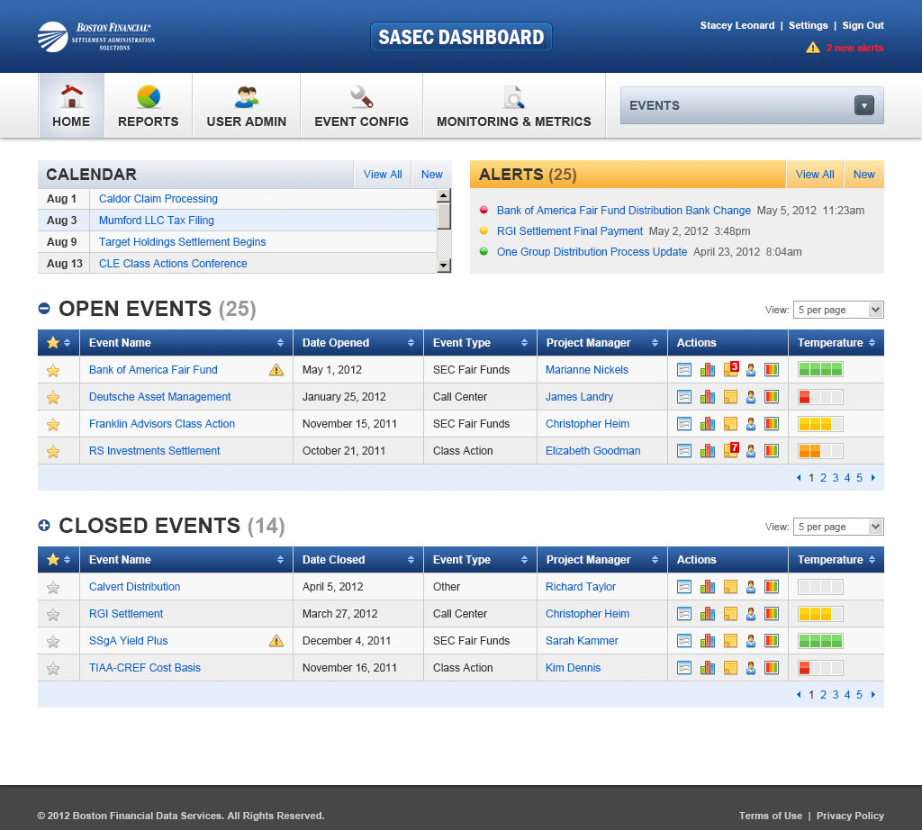
Task: Open Marianne Nickels project manager link
Action: coord(586,370)
